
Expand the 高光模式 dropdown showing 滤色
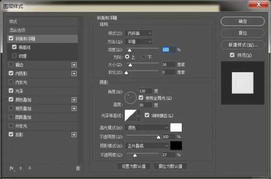[147, 127]
